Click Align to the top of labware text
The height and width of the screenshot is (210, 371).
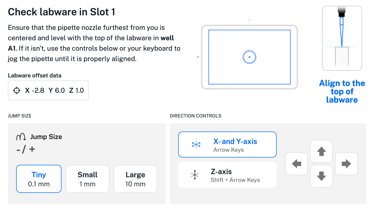342,91
